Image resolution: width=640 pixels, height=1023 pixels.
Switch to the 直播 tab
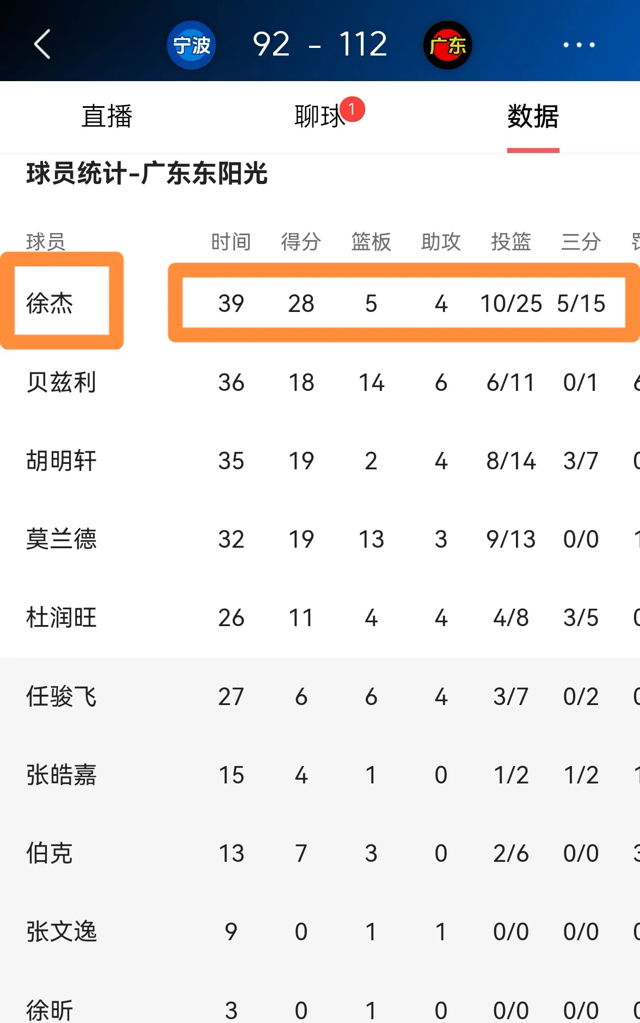pos(107,117)
